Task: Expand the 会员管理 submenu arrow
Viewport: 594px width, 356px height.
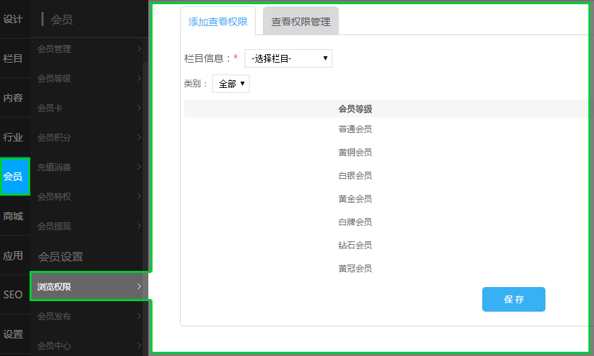Action: point(139,49)
